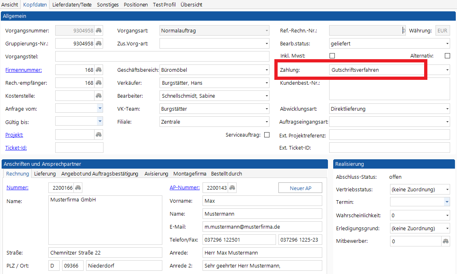
Task: Click the Neuer AP button
Action: point(300,188)
